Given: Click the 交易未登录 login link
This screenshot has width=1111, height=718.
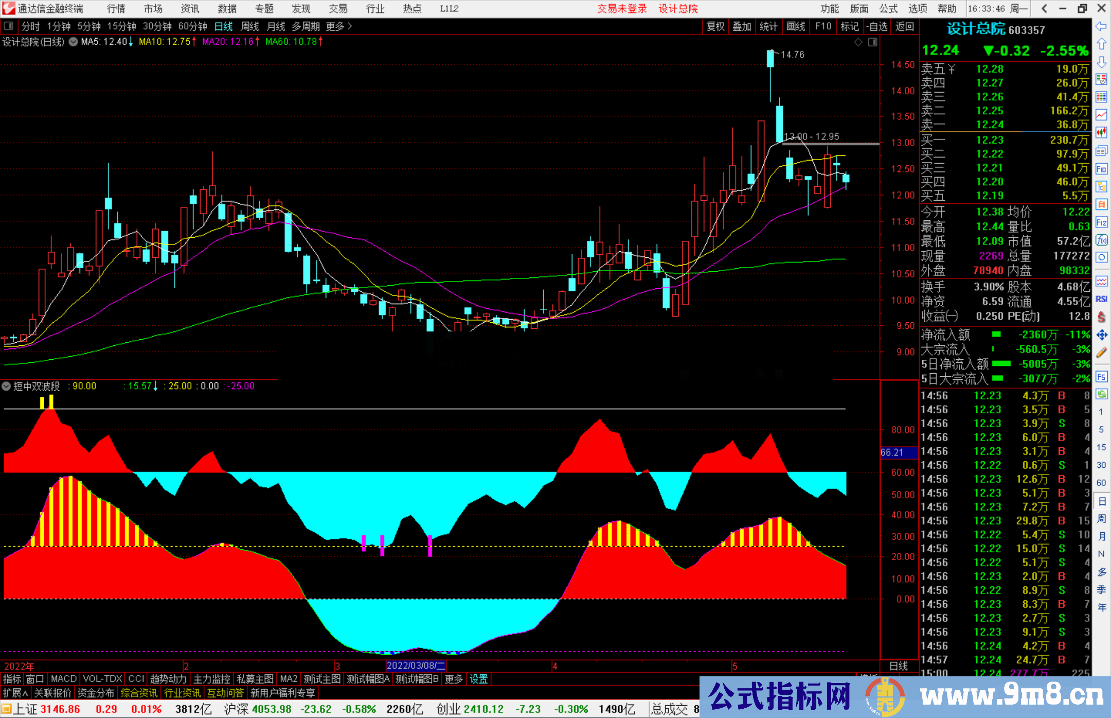Looking at the screenshot, I should (622, 8).
